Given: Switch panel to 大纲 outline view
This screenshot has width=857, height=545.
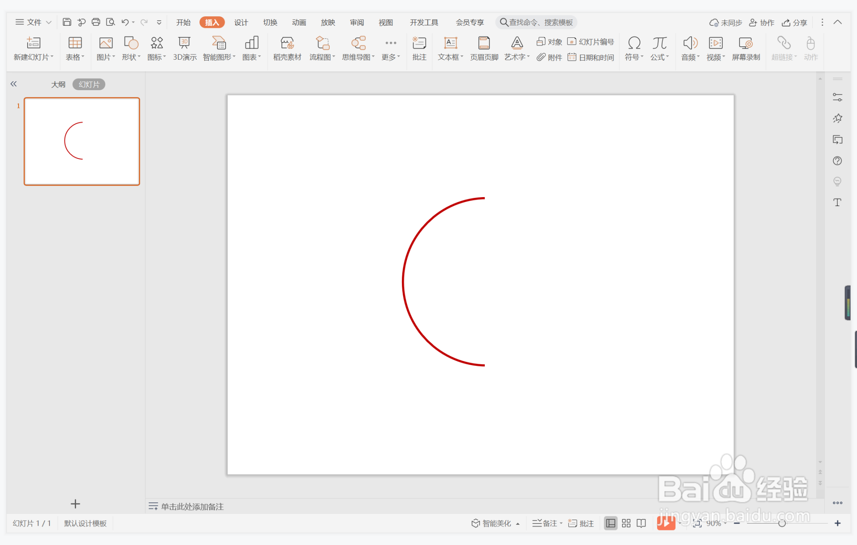Looking at the screenshot, I should 58,84.
